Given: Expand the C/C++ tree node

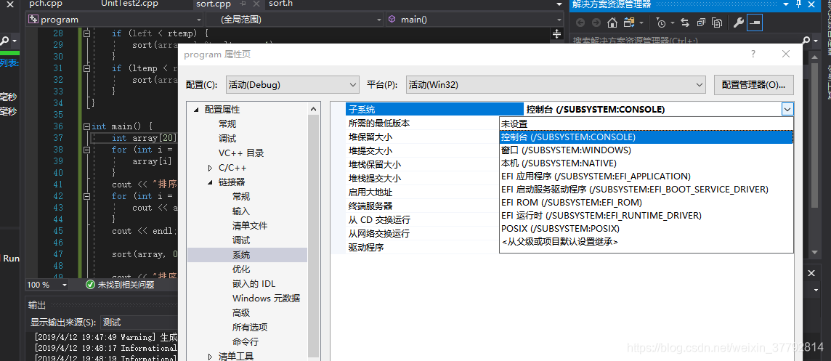Looking at the screenshot, I should point(211,168).
